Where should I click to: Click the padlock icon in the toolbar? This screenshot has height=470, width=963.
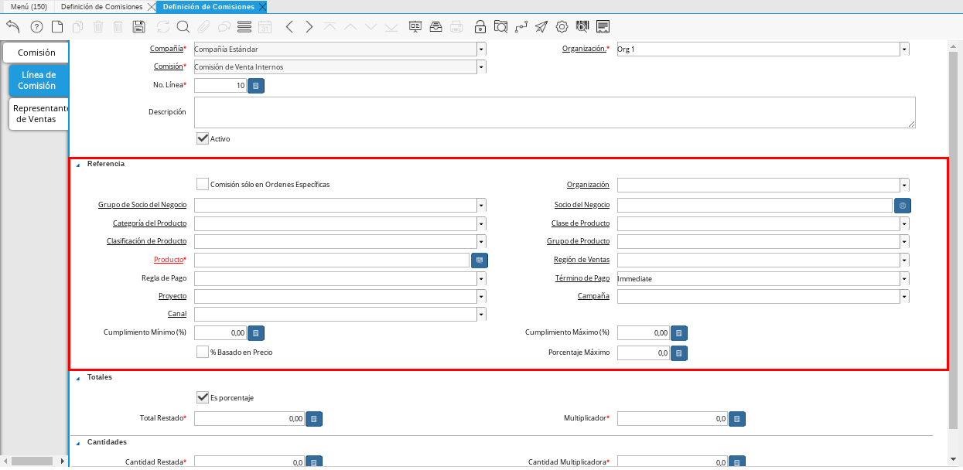tap(480, 27)
